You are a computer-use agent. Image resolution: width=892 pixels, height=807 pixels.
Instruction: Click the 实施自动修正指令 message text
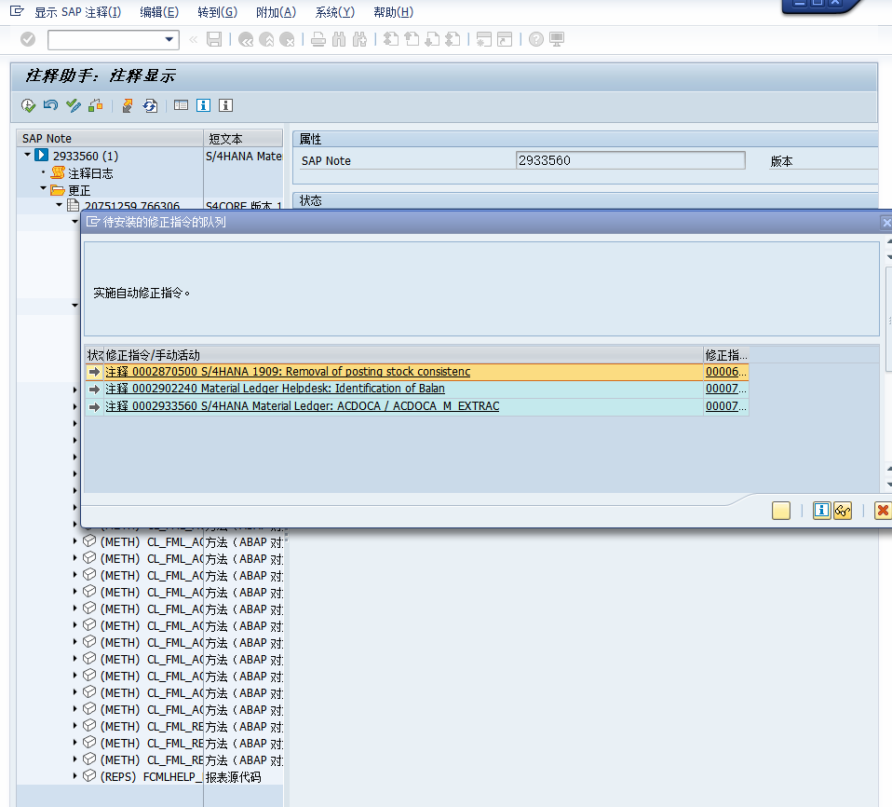[x=142, y=293]
